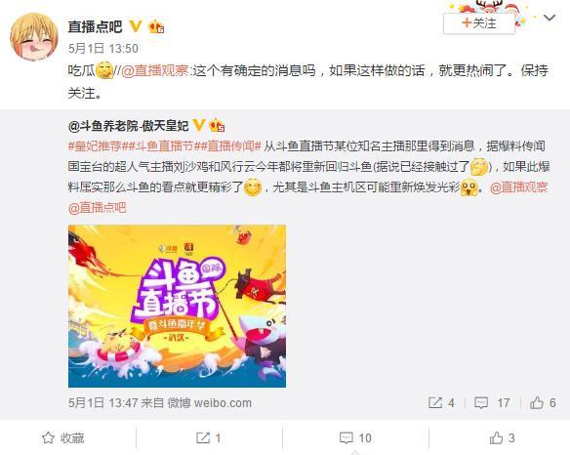Open the 直播点吧 profile avatar
570x455 pixels.
coord(33,36)
